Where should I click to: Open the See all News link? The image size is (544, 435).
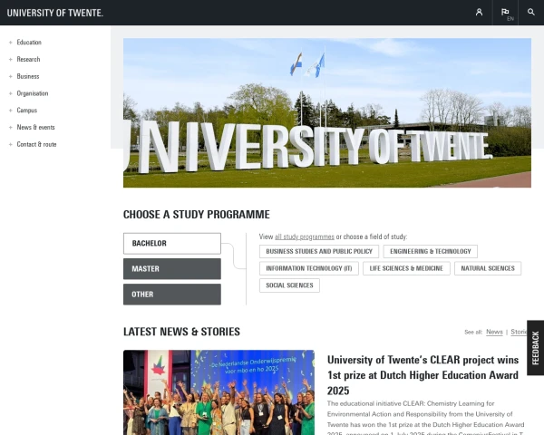pyautogui.click(x=494, y=332)
